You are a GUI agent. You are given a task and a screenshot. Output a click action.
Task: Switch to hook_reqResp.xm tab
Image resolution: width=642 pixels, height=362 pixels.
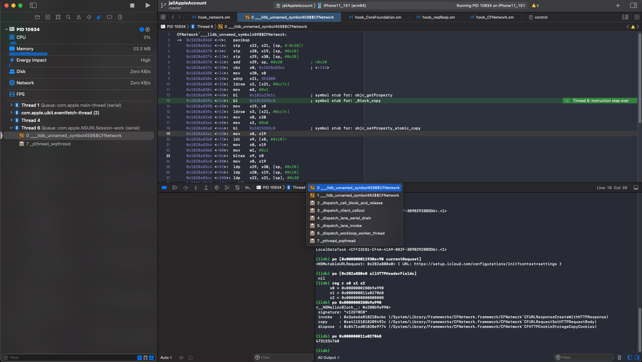point(435,17)
